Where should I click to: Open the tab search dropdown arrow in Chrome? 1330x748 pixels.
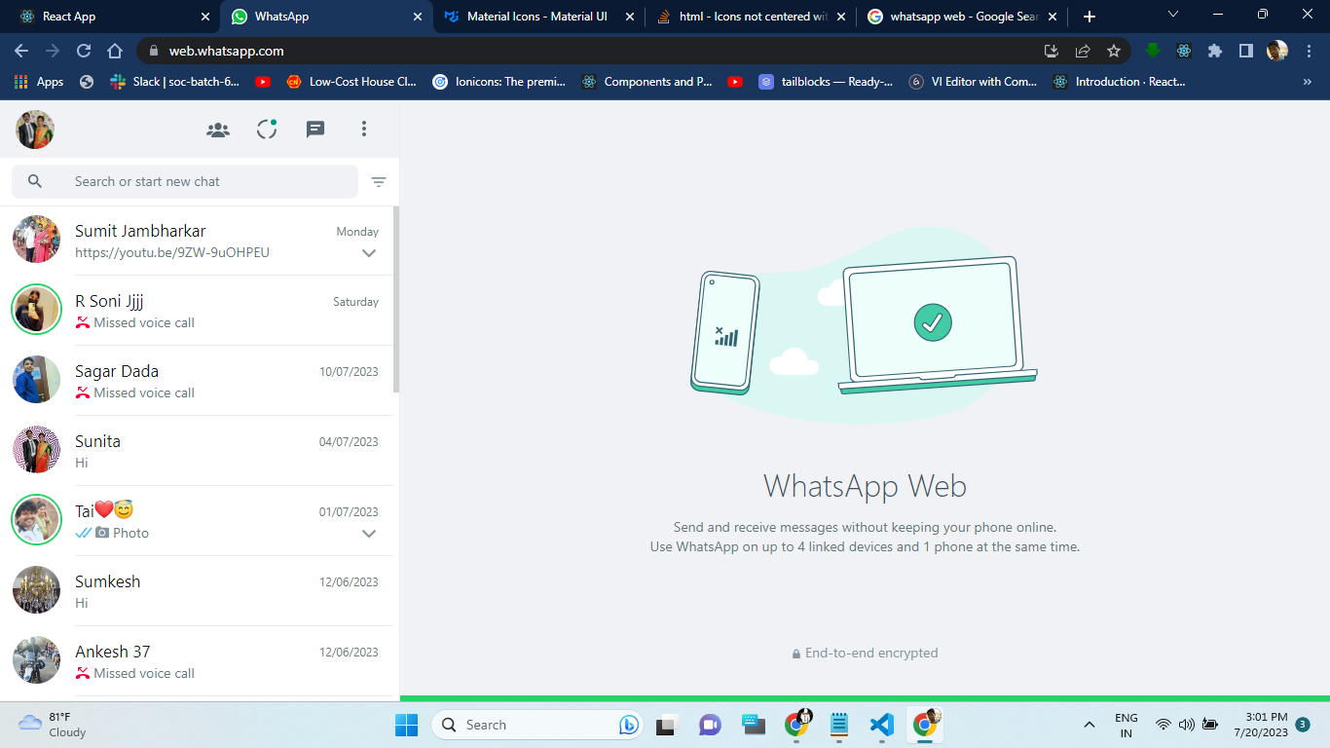click(1173, 15)
